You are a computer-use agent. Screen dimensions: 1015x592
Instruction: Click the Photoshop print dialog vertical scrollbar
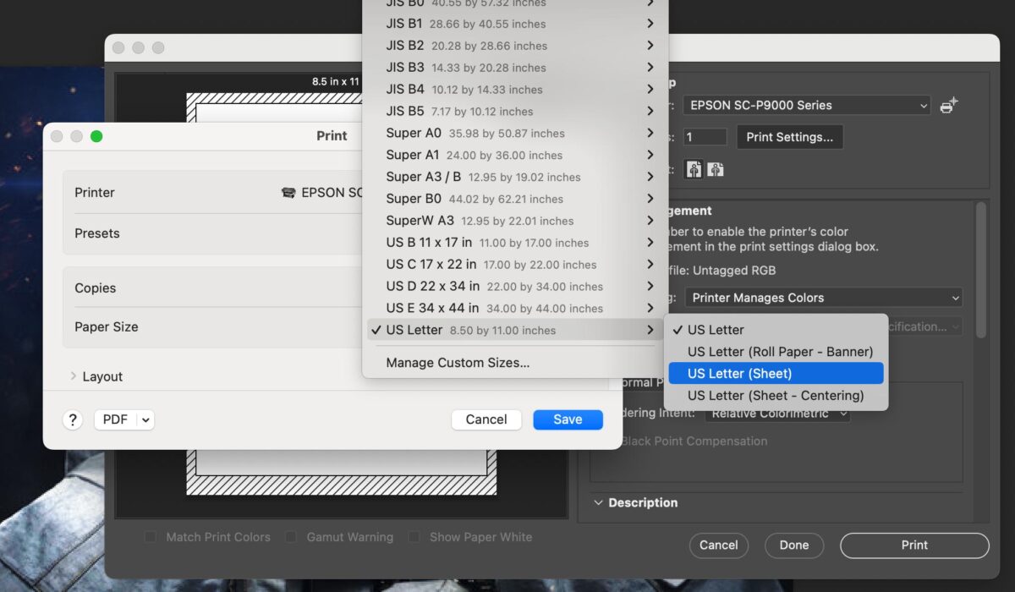coord(981,271)
